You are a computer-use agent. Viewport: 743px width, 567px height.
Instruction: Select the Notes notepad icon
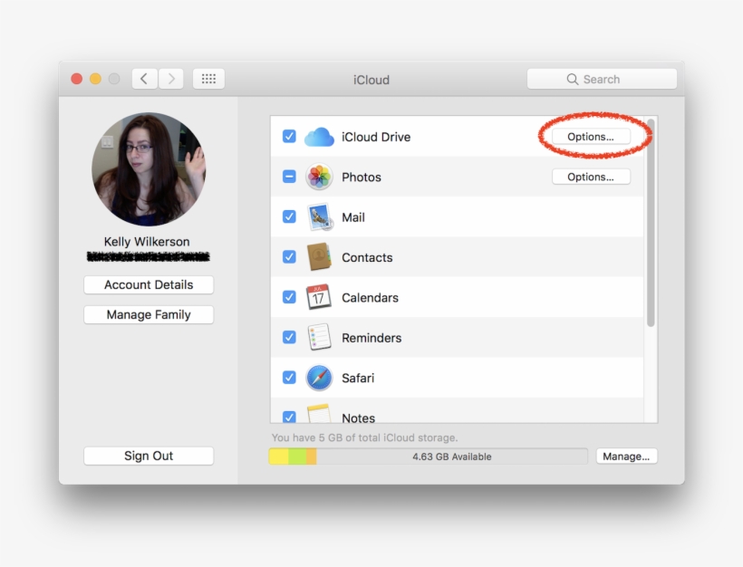pos(319,416)
